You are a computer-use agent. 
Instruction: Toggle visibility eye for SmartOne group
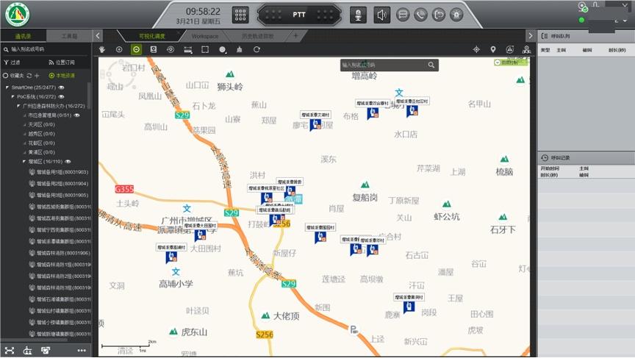tap(62, 87)
